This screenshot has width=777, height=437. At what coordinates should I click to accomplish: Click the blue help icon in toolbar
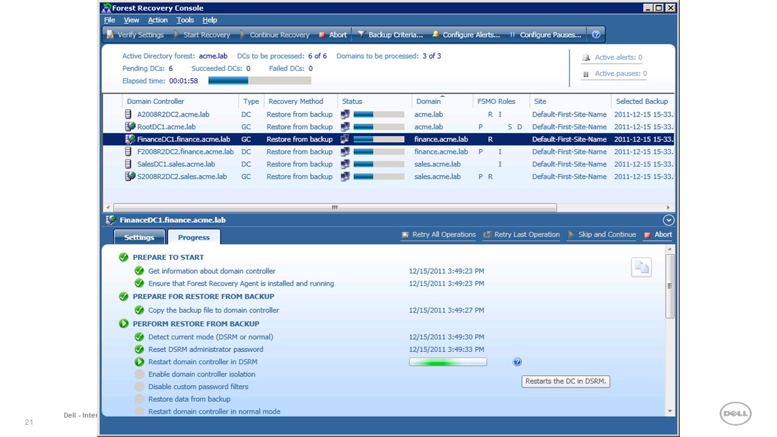pyautogui.click(x=596, y=35)
